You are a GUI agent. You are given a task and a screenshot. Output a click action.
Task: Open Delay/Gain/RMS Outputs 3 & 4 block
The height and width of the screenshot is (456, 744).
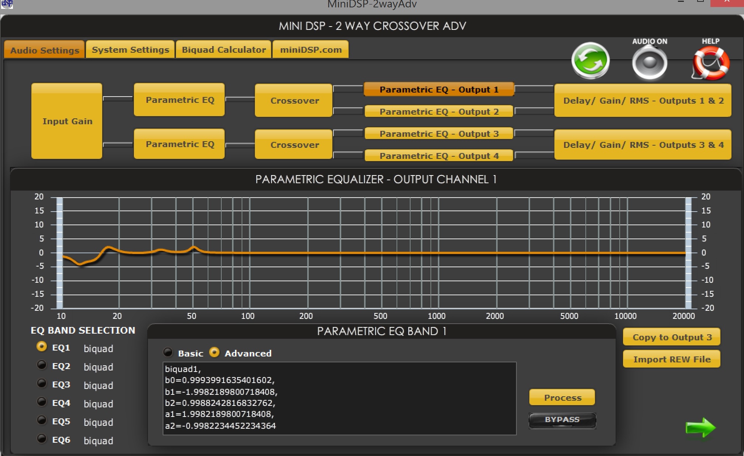click(x=643, y=145)
